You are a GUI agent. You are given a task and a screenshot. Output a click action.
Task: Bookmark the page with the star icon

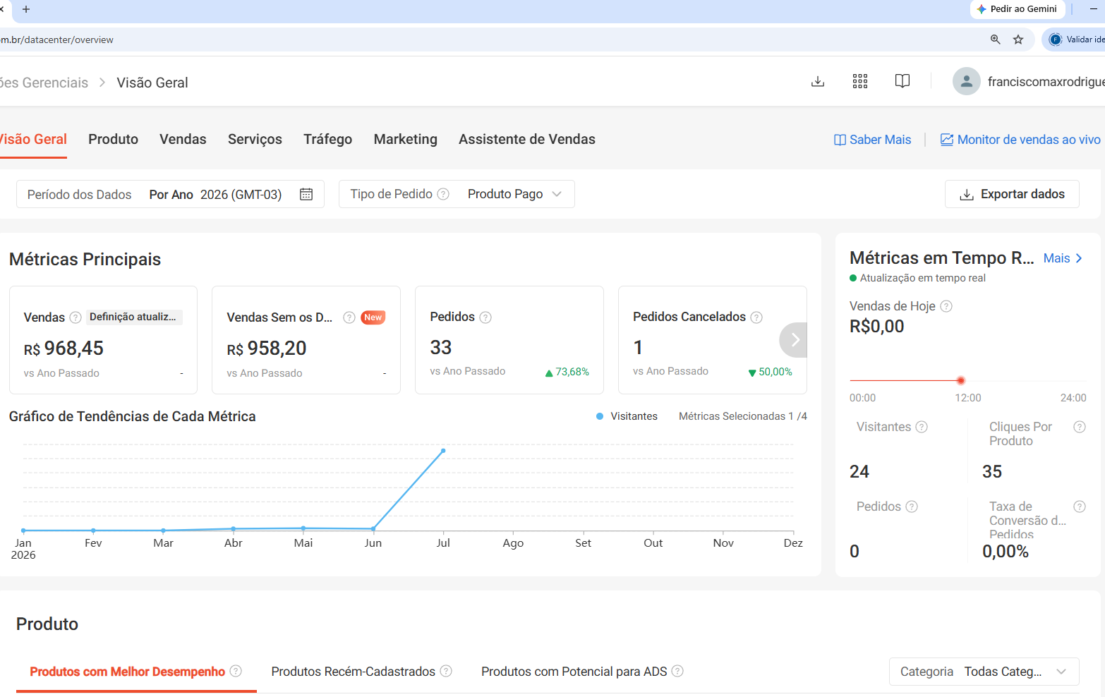click(1018, 40)
